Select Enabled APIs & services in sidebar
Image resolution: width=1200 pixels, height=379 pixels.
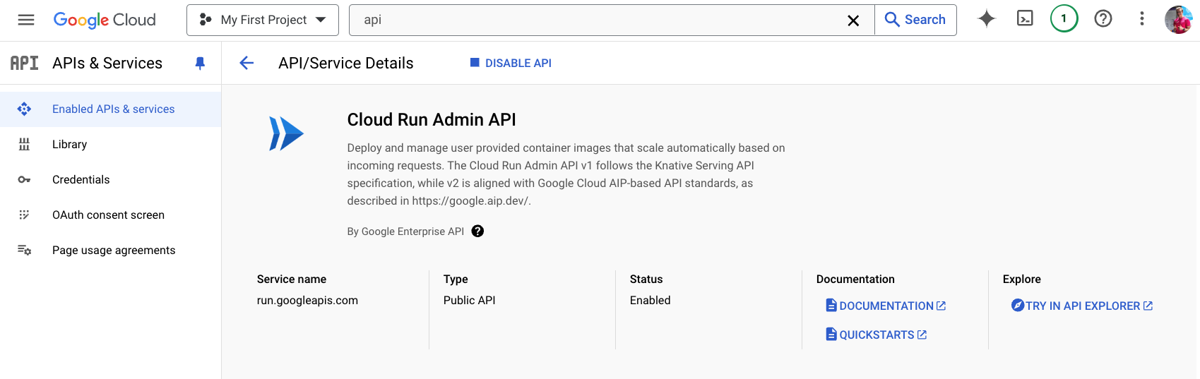pyautogui.click(x=113, y=109)
